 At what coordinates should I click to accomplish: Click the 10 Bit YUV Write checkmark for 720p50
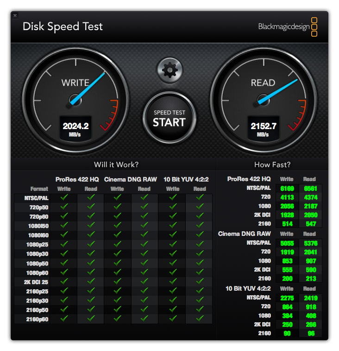(173, 207)
